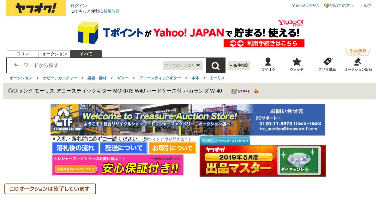Click モーリス breadcrumb link
The image size is (379, 199).
coord(217,78)
